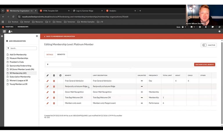Select Subscription Membership organization
This screenshot has height=135, width=223.
click(x=20, y=77)
